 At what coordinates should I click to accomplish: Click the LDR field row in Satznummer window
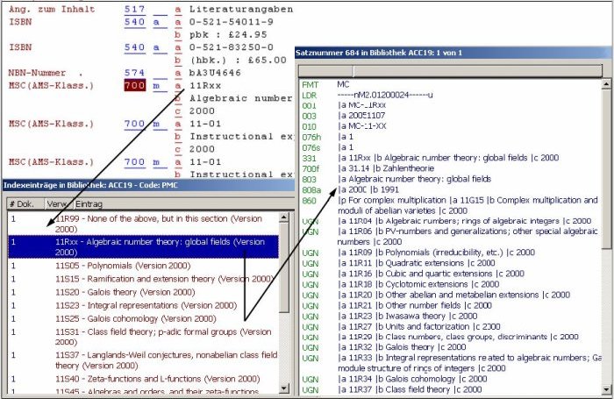[450, 95]
